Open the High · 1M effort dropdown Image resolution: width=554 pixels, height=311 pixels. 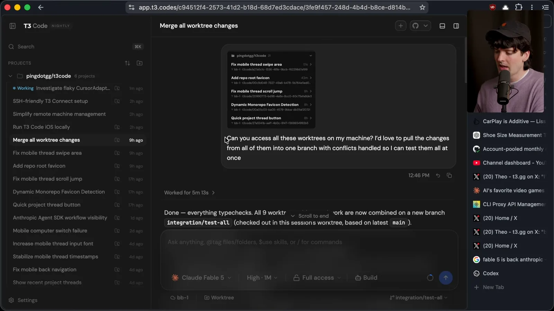(x=262, y=277)
